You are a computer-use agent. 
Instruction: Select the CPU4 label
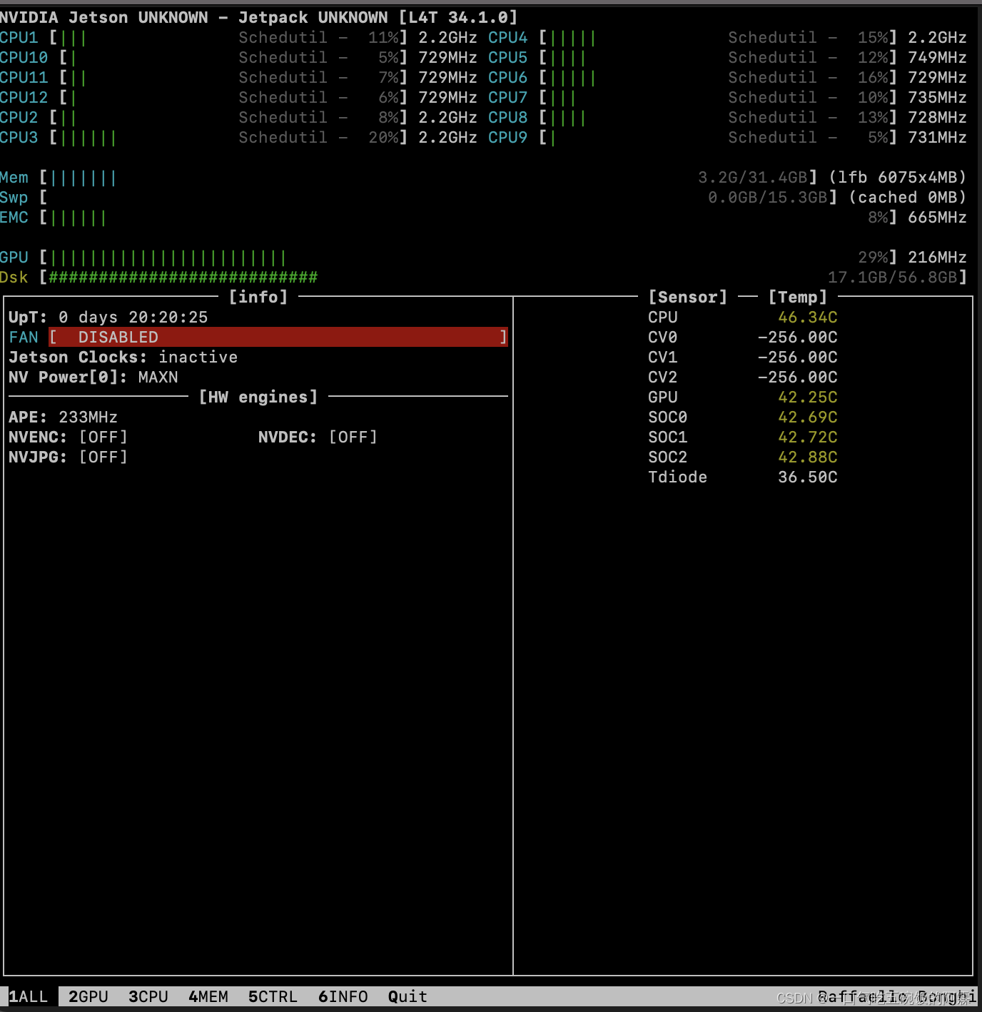click(508, 37)
